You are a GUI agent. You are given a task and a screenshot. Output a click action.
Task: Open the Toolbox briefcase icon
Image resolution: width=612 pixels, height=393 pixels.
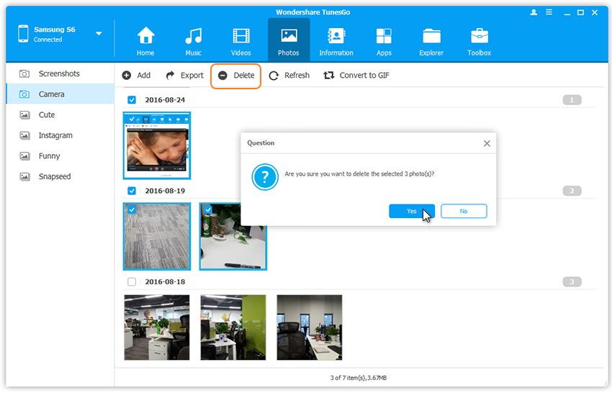(x=479, y=36)
